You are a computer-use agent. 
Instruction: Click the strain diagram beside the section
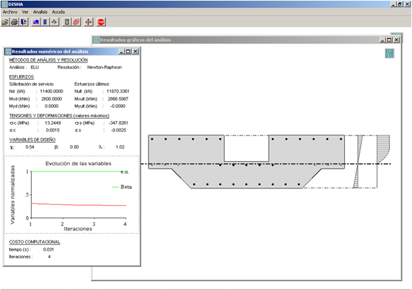click(358, 161)
